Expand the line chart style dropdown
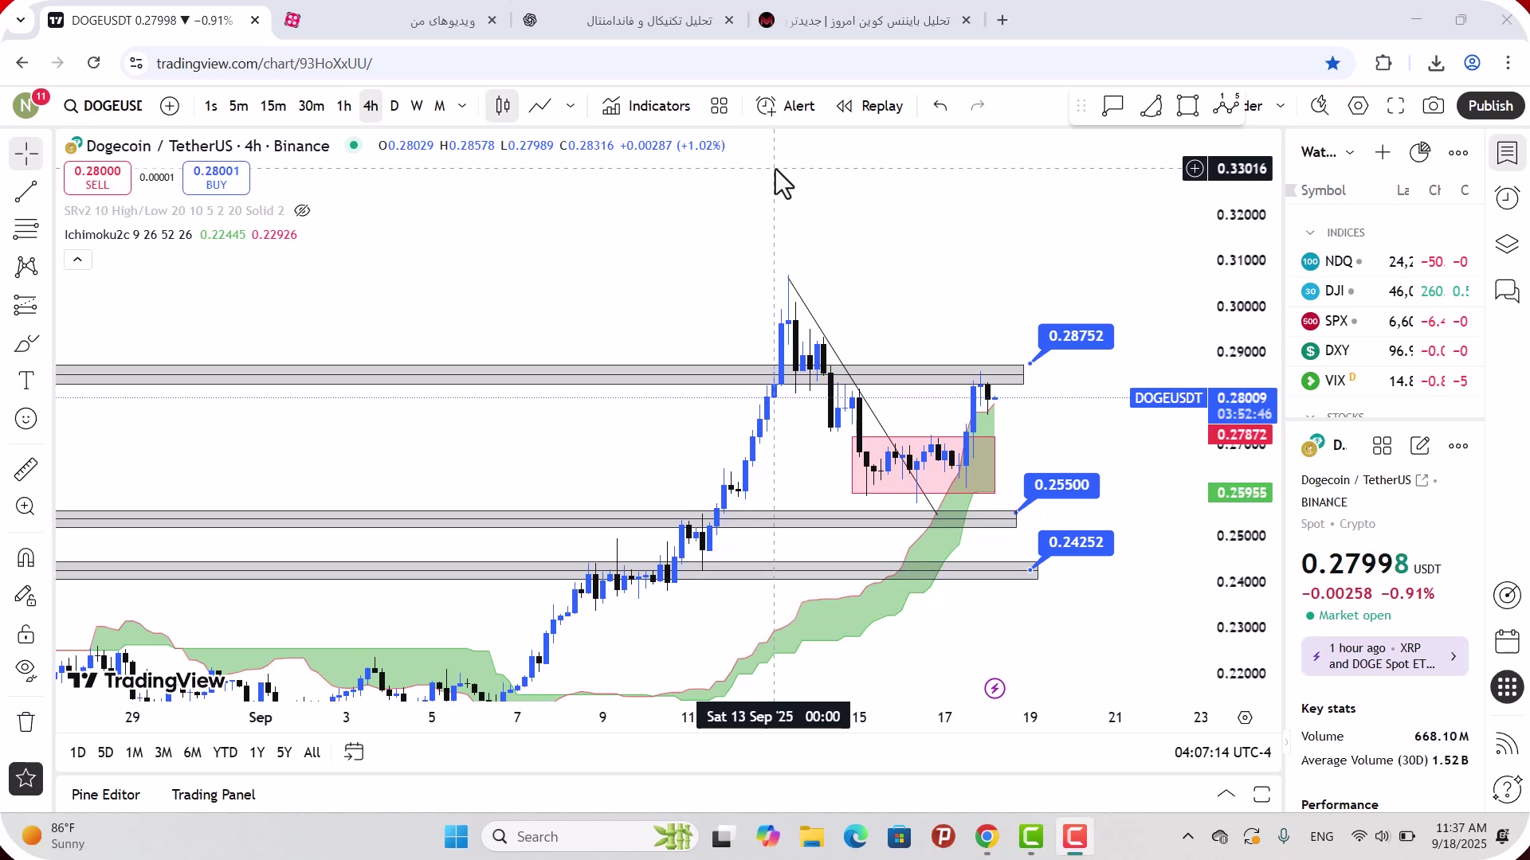This screenshot has height=860, width=1530. 571,106
